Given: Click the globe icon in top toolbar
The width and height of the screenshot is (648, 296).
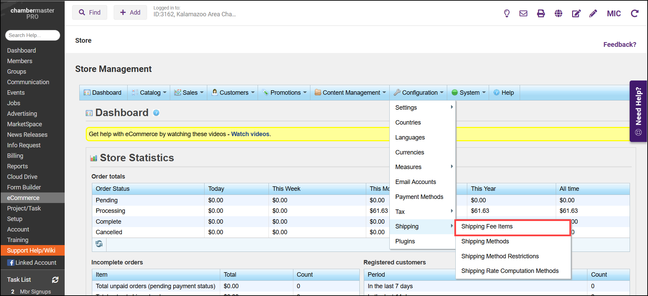Looking at the screenshot, I should pos(558,14).
